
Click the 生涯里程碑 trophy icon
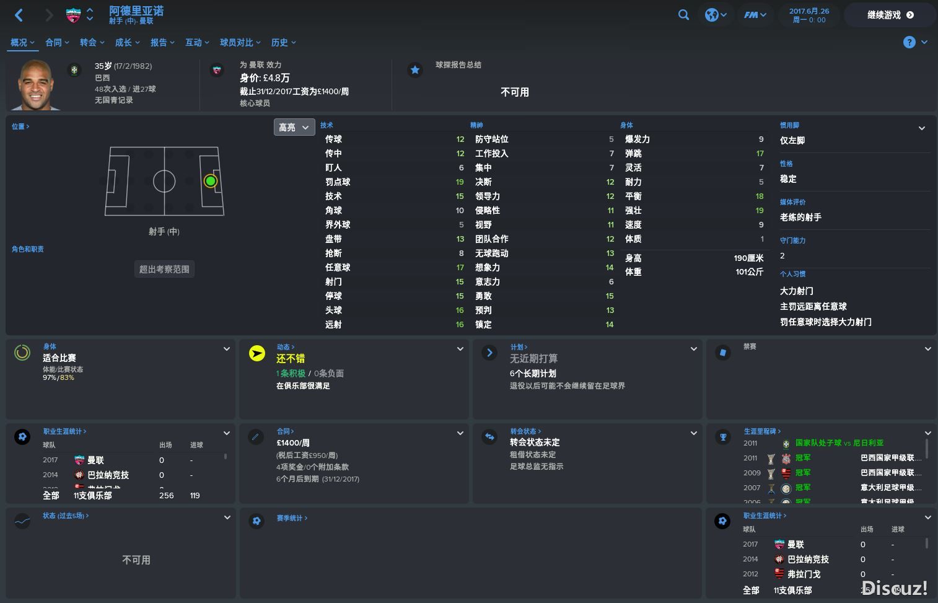pos(723,437)
